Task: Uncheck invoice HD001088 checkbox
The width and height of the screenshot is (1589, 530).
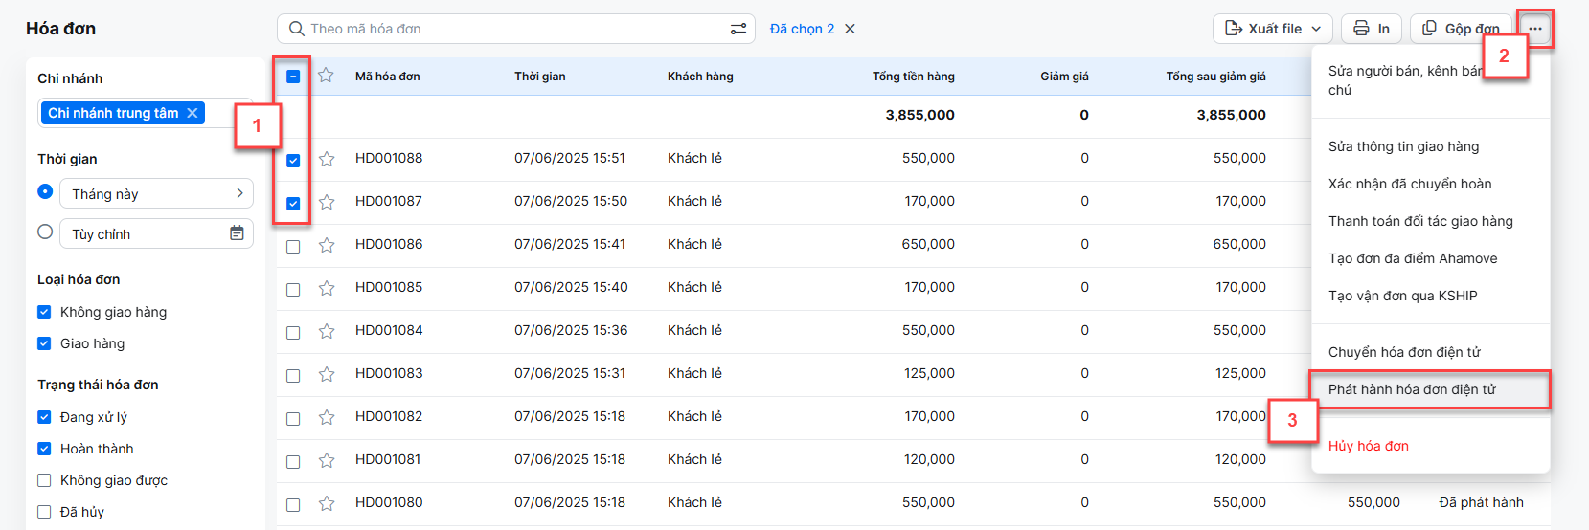Action: pyautogui.click(x=293, y=161)
